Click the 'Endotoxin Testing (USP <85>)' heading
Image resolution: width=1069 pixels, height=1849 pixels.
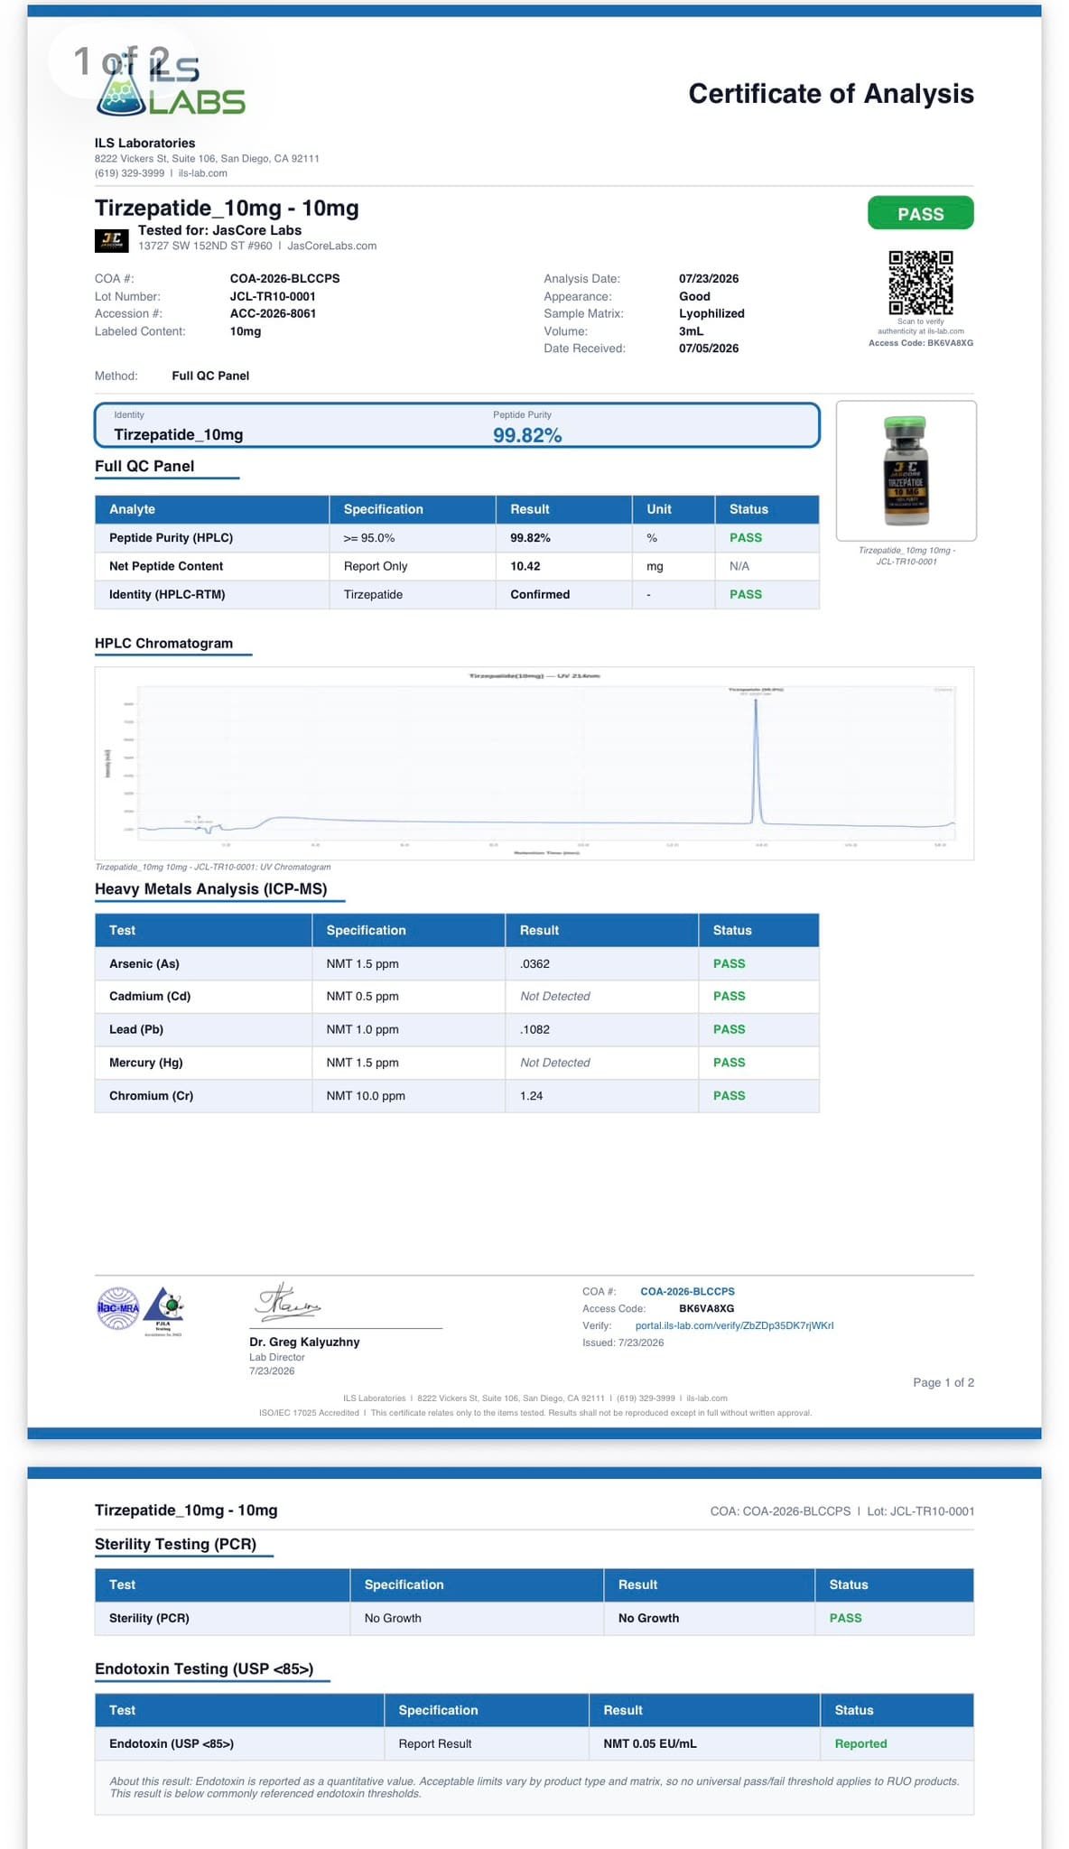pyautogui.click(x=204, y=1668)
